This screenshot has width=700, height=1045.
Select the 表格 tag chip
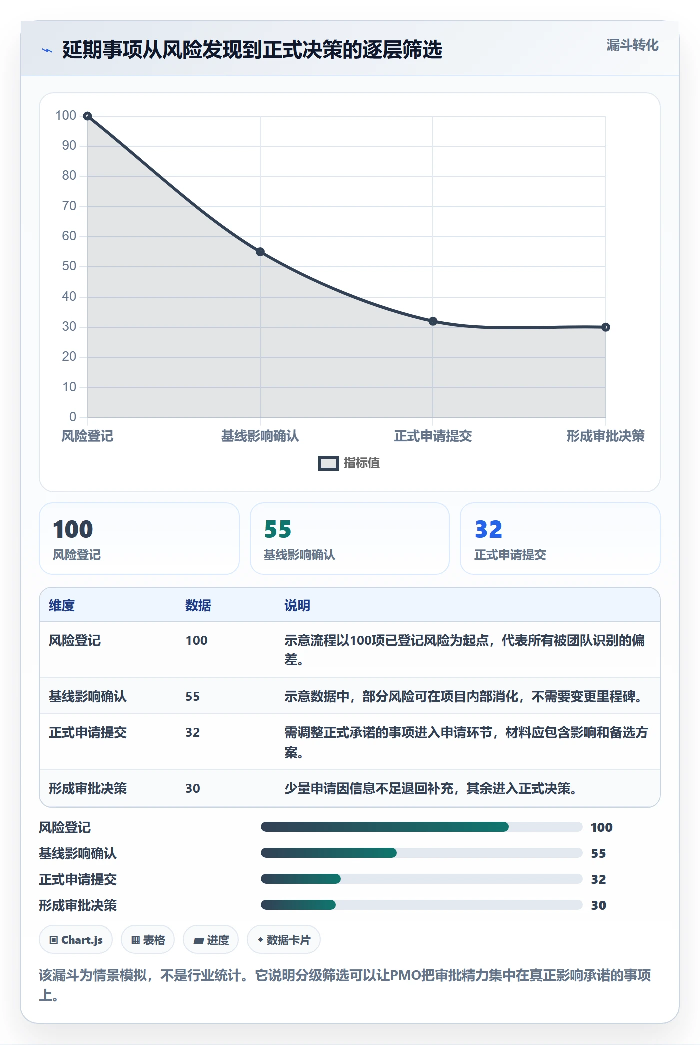pyautogui.click(x=148, y=940)
